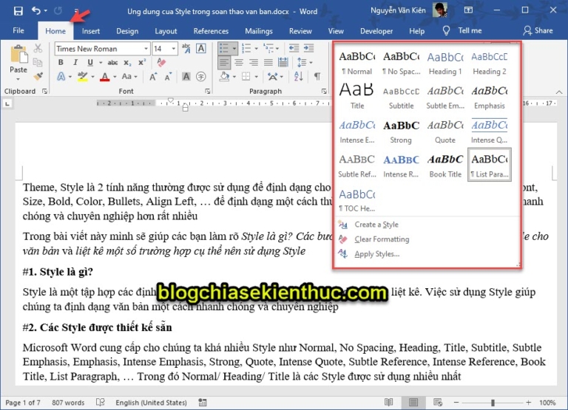Open the font size 14 dropdown
The image size is (568, 410).
tap(174, 49)
